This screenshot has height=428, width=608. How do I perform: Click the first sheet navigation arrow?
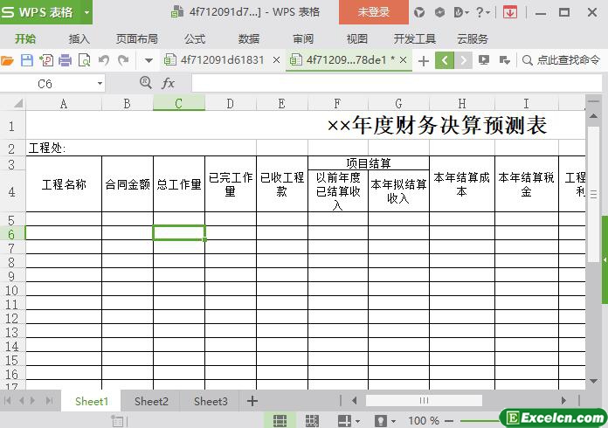coord(7,400)
